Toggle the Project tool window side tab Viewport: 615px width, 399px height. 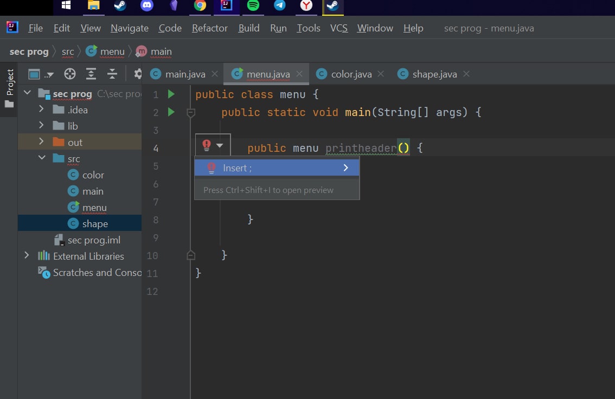click(9, 88)
